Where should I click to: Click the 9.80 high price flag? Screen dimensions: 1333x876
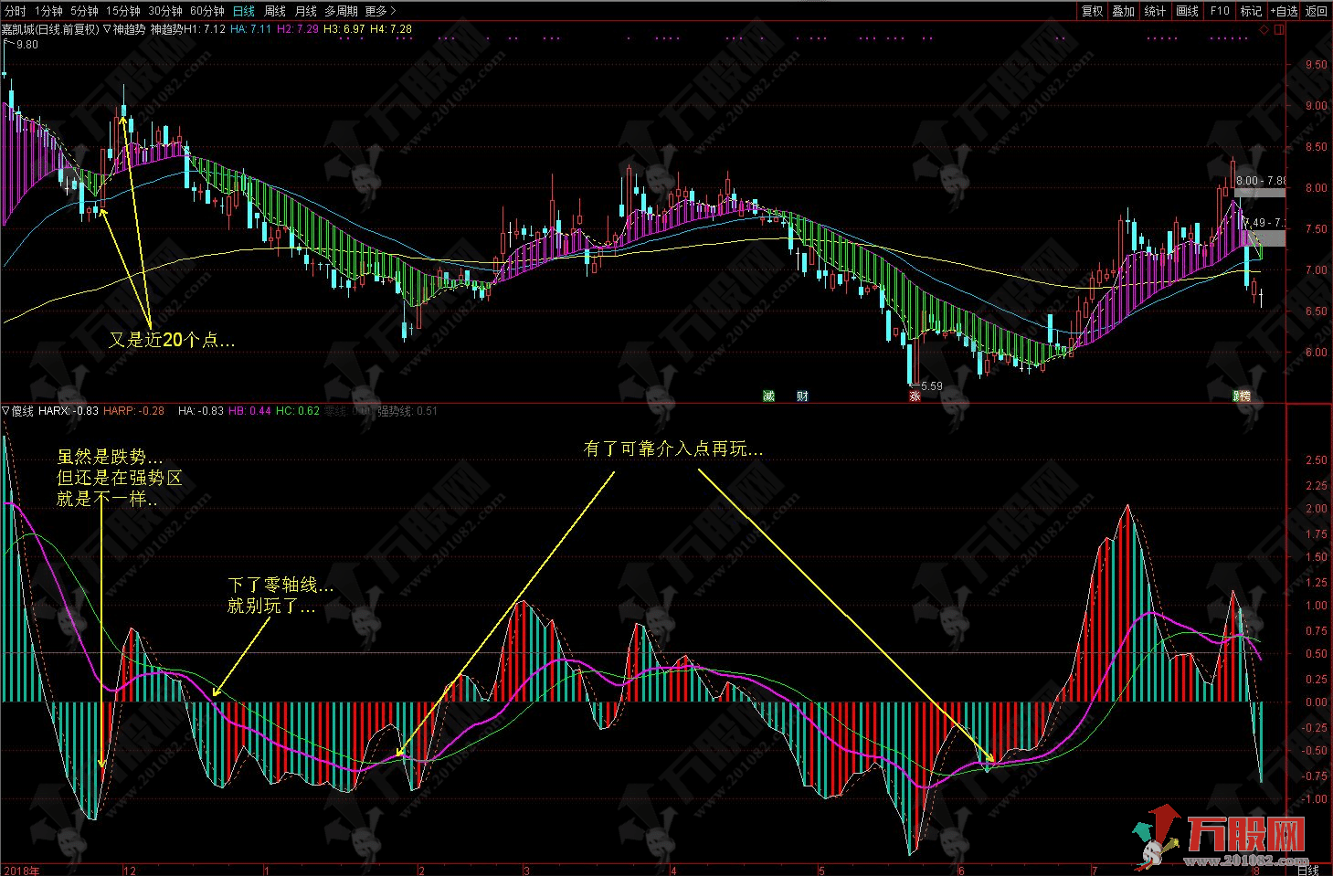(x=26, y=45)
